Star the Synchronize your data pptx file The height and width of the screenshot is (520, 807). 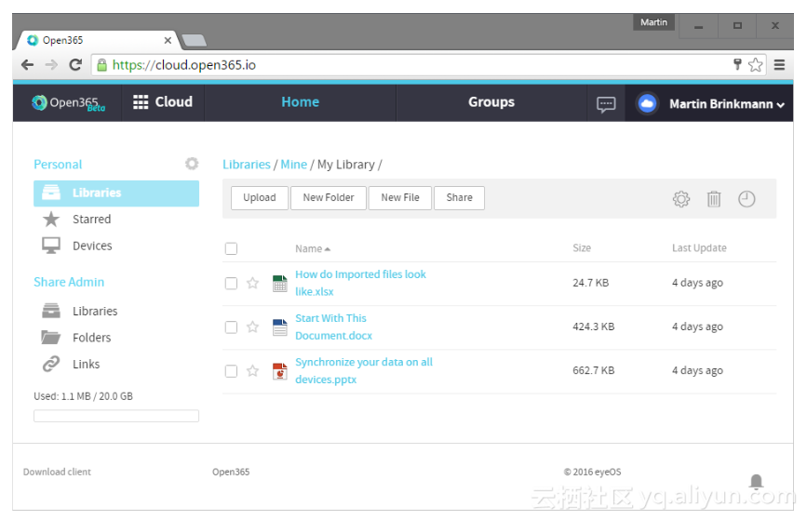click(x=252, y=370)
